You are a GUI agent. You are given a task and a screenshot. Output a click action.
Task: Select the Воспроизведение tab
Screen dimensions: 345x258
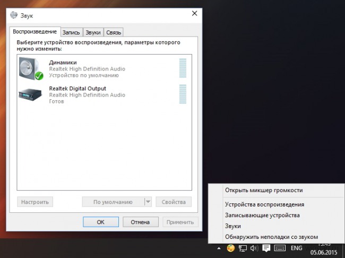coord(34,31)
